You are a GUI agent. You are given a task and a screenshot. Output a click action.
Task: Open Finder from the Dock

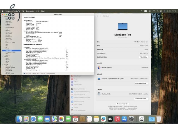19,119
